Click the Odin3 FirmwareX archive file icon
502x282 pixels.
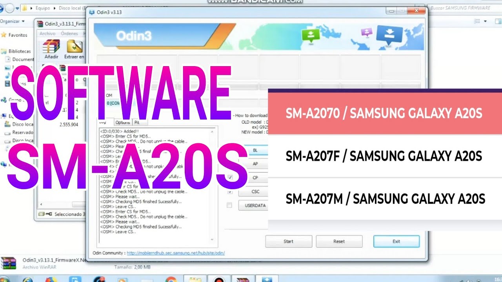(8, 263)
